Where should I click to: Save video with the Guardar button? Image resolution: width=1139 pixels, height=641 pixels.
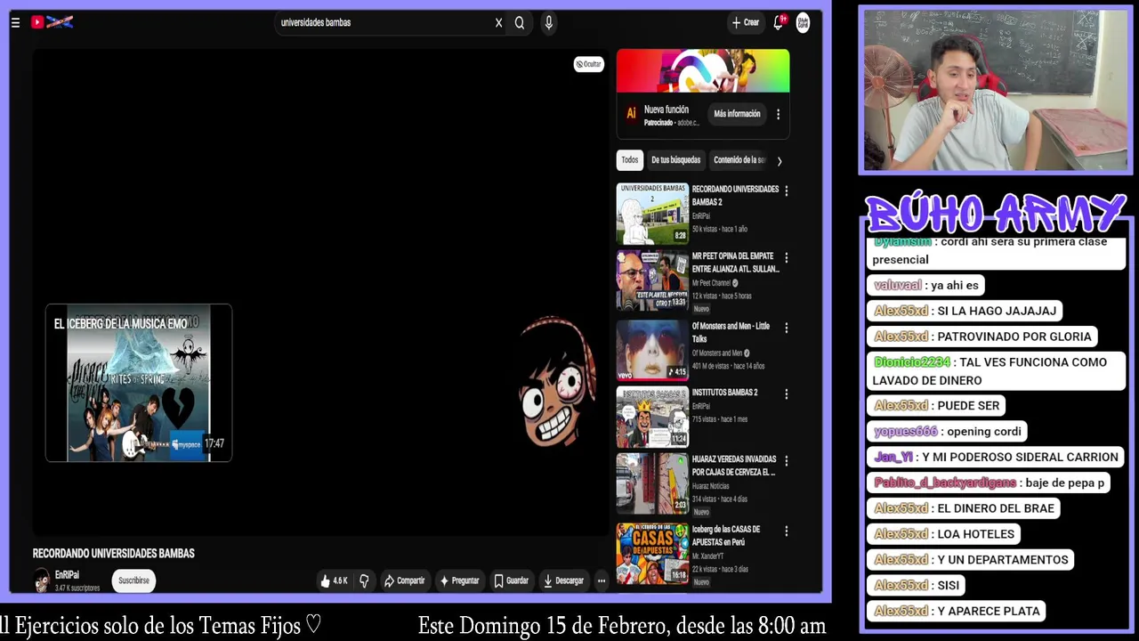511,580
